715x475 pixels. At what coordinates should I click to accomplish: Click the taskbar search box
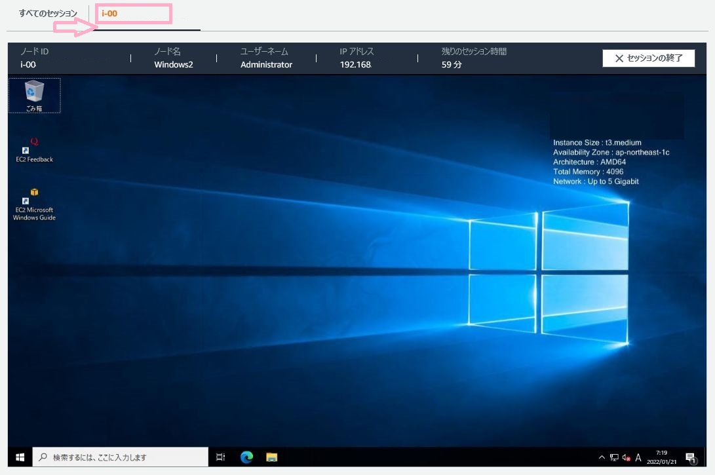(121, 457)
